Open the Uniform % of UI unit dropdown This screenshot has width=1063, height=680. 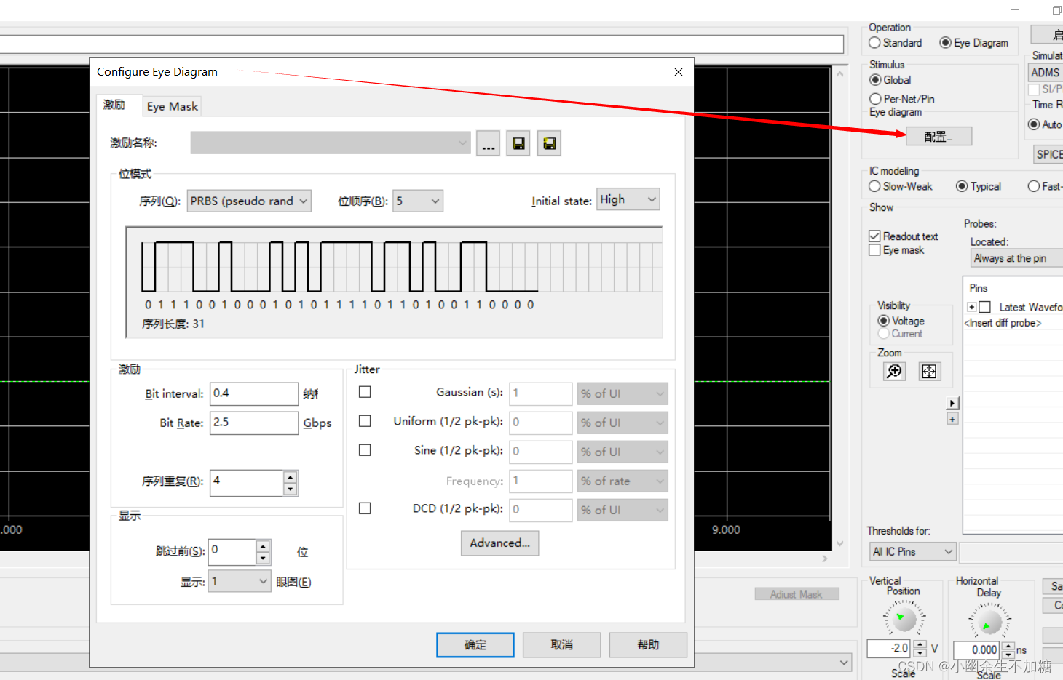pyautogui.click(x=623, y=423)
